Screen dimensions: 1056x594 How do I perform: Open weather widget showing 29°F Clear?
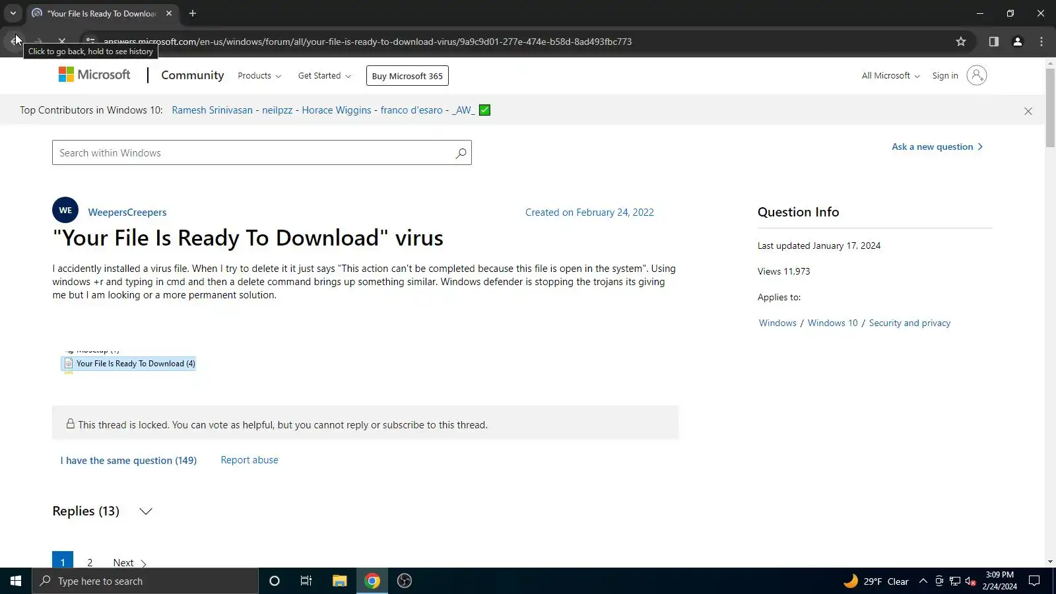click(x=876, y=581)
